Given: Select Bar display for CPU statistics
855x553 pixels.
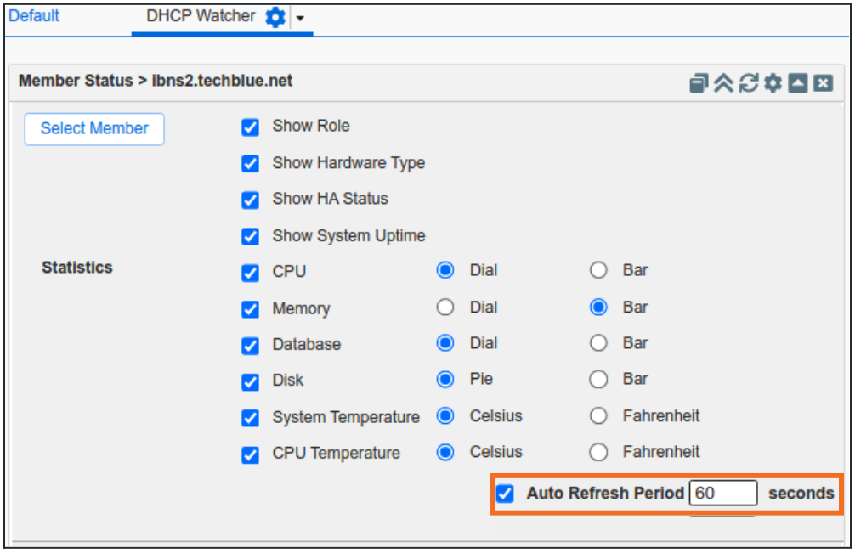Looking at the screenshot, I should tap(598, 269).
